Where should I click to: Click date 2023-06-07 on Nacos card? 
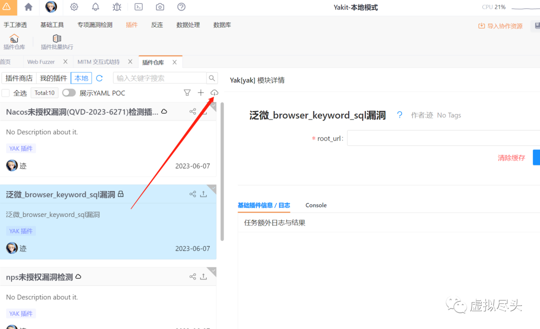(192, 166)
